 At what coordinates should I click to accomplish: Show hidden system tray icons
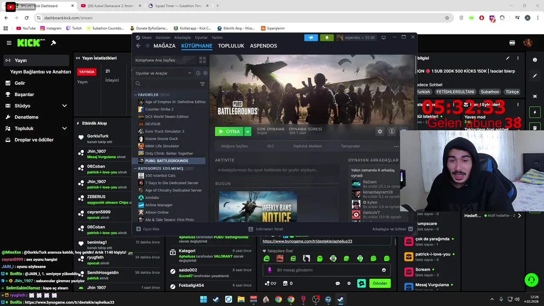tap(492, 299)
